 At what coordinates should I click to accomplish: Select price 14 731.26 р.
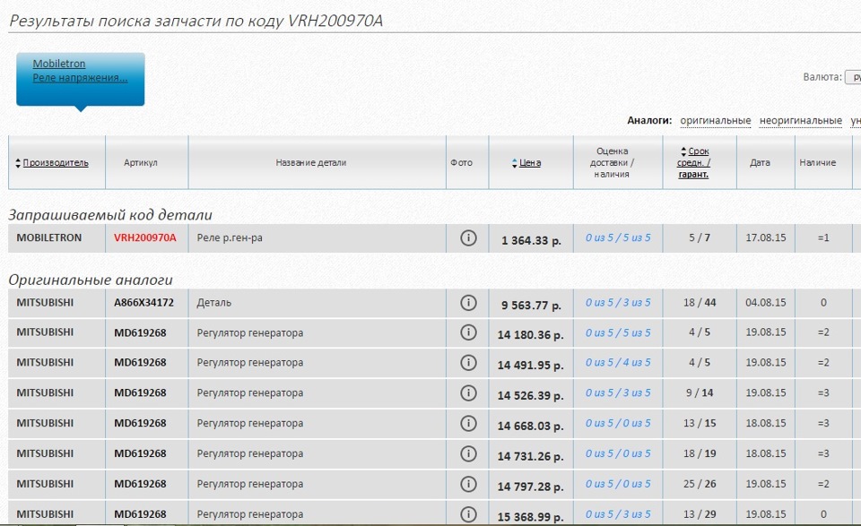click(530, 456)
